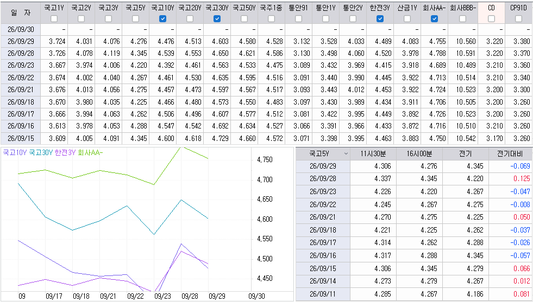533x302 pixels.
Task: Click the 한전3Y chart legend label
Action: coord(65,153)
